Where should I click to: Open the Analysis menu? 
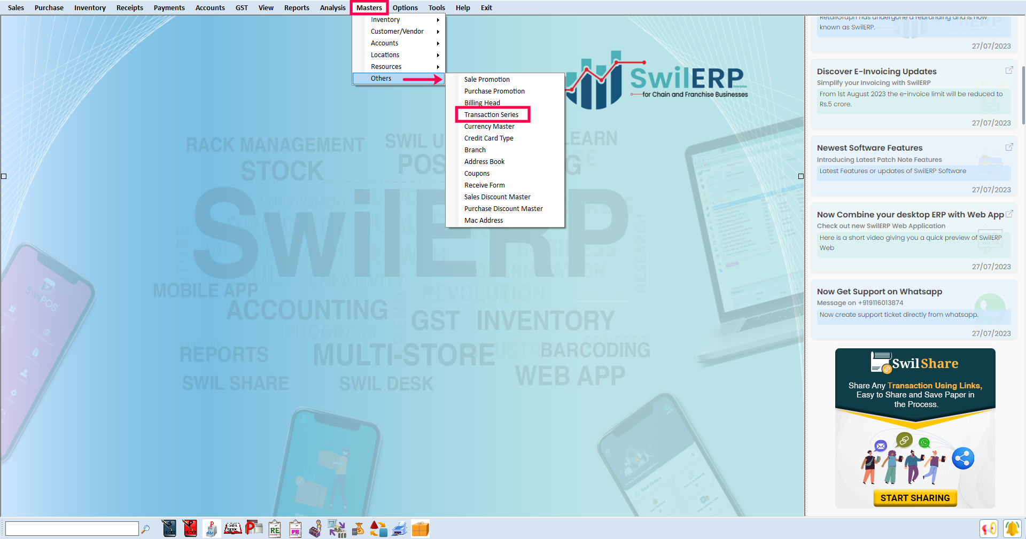click(333, 7)
